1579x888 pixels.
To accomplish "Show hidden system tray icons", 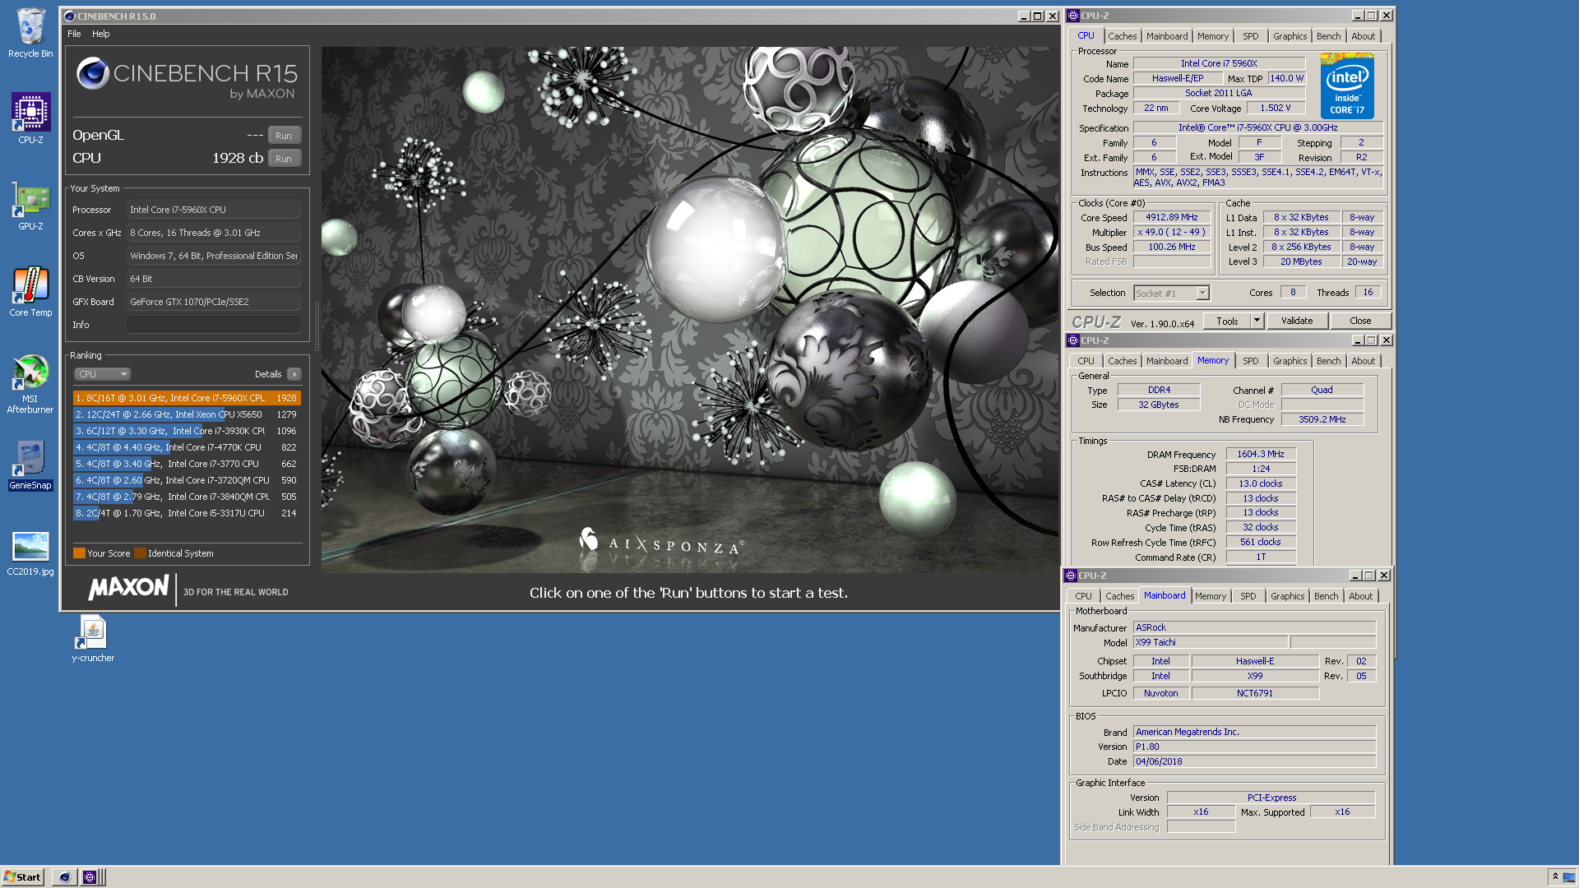I will pyautogui.click(x=1555, y=876).
